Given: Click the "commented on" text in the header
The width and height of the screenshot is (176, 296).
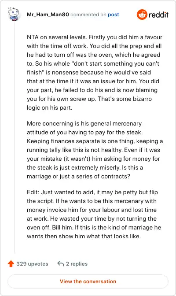Looking at the screenshot, I should click(x=88, y=15).
